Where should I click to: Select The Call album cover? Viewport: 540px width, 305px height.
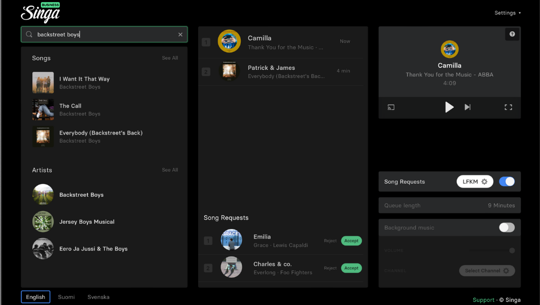[43, 109]
